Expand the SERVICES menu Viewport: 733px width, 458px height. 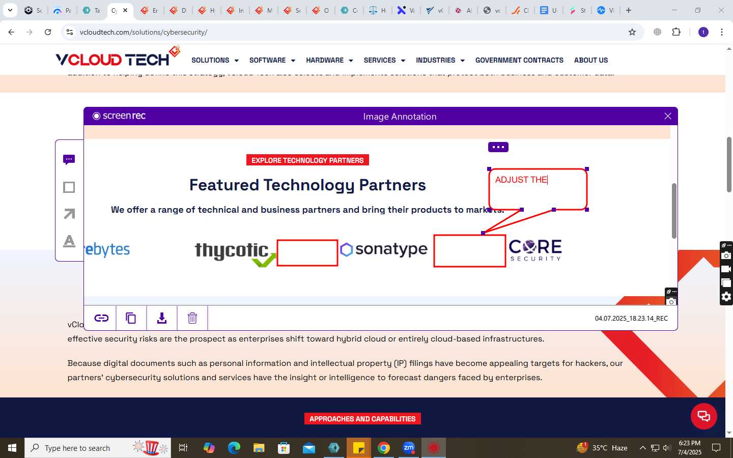tap(384, 60)
